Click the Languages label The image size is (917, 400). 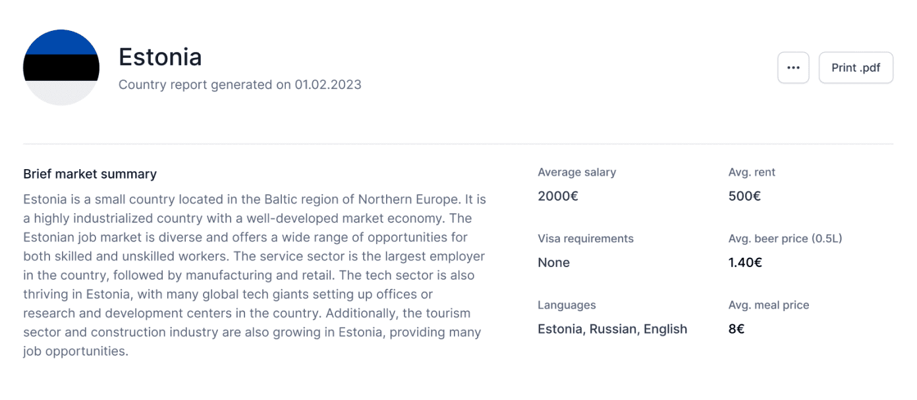point(567,305)
